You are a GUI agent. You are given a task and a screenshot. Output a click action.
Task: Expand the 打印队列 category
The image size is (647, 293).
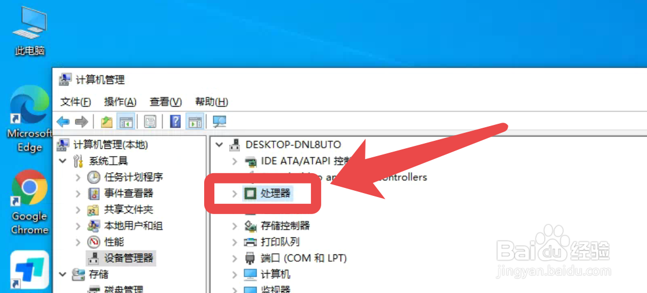(x=234, y=241)
